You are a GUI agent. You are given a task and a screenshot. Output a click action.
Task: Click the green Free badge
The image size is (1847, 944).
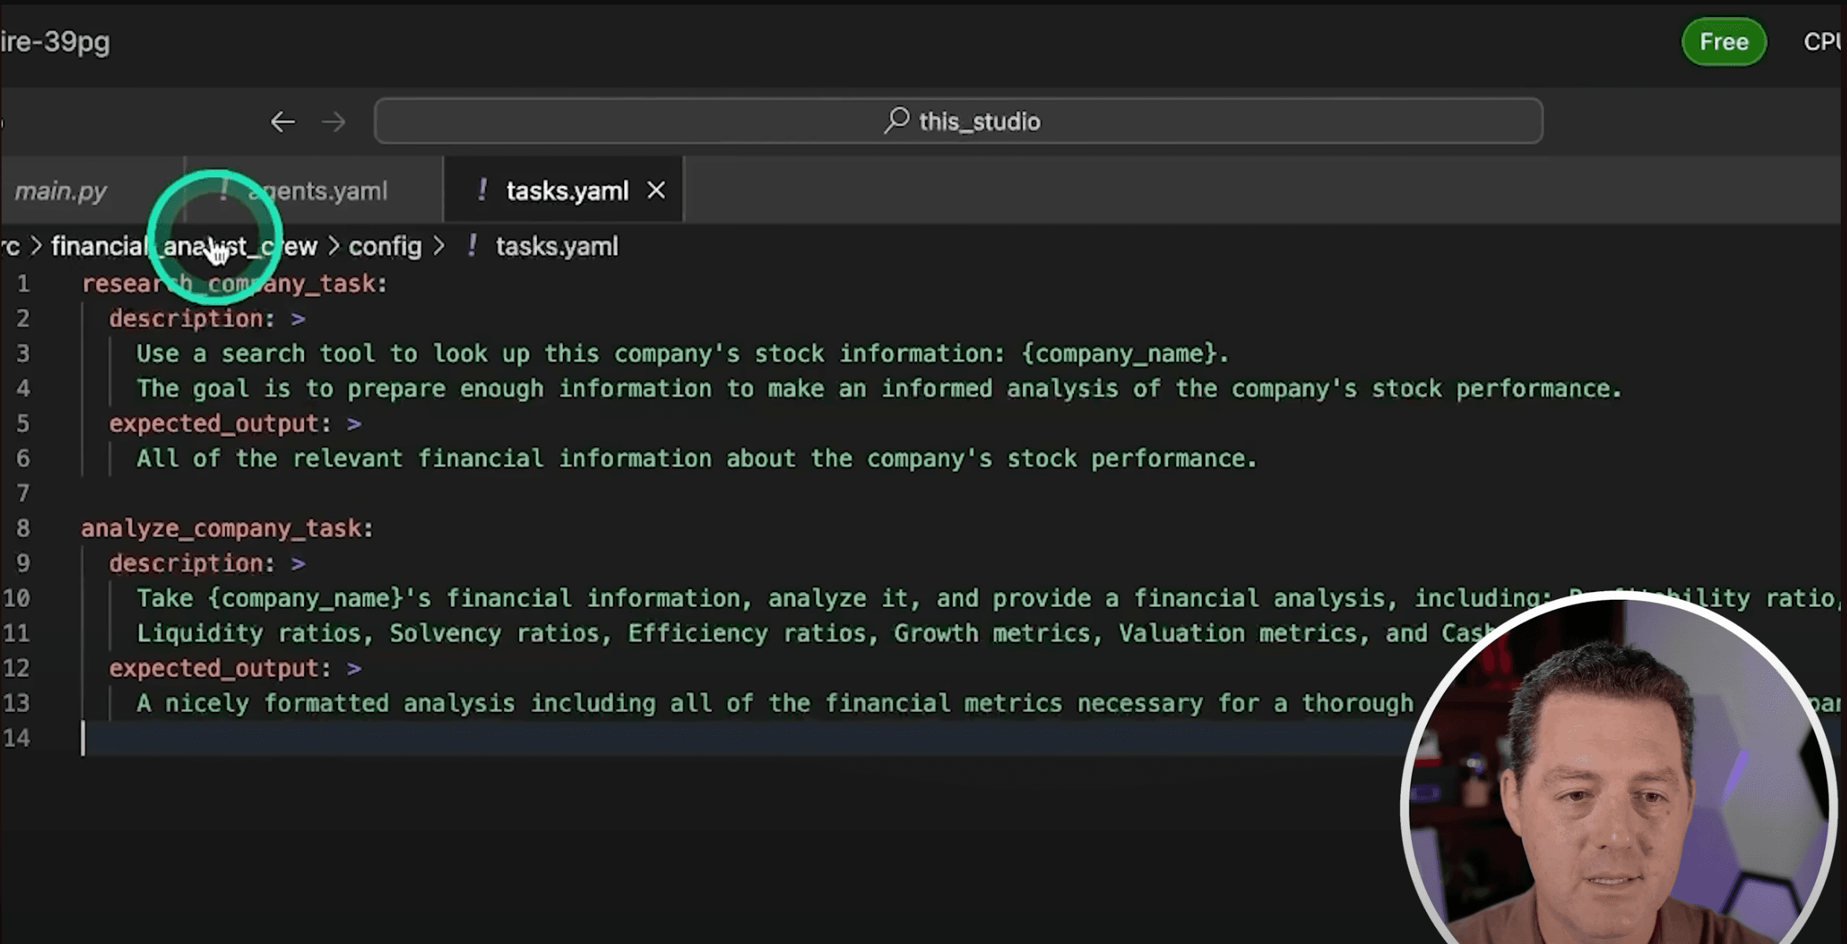point(1723,42)
